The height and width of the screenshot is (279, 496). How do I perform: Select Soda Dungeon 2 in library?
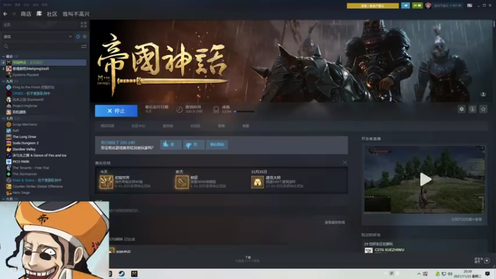pyautogui.click(x=25, y=143)
